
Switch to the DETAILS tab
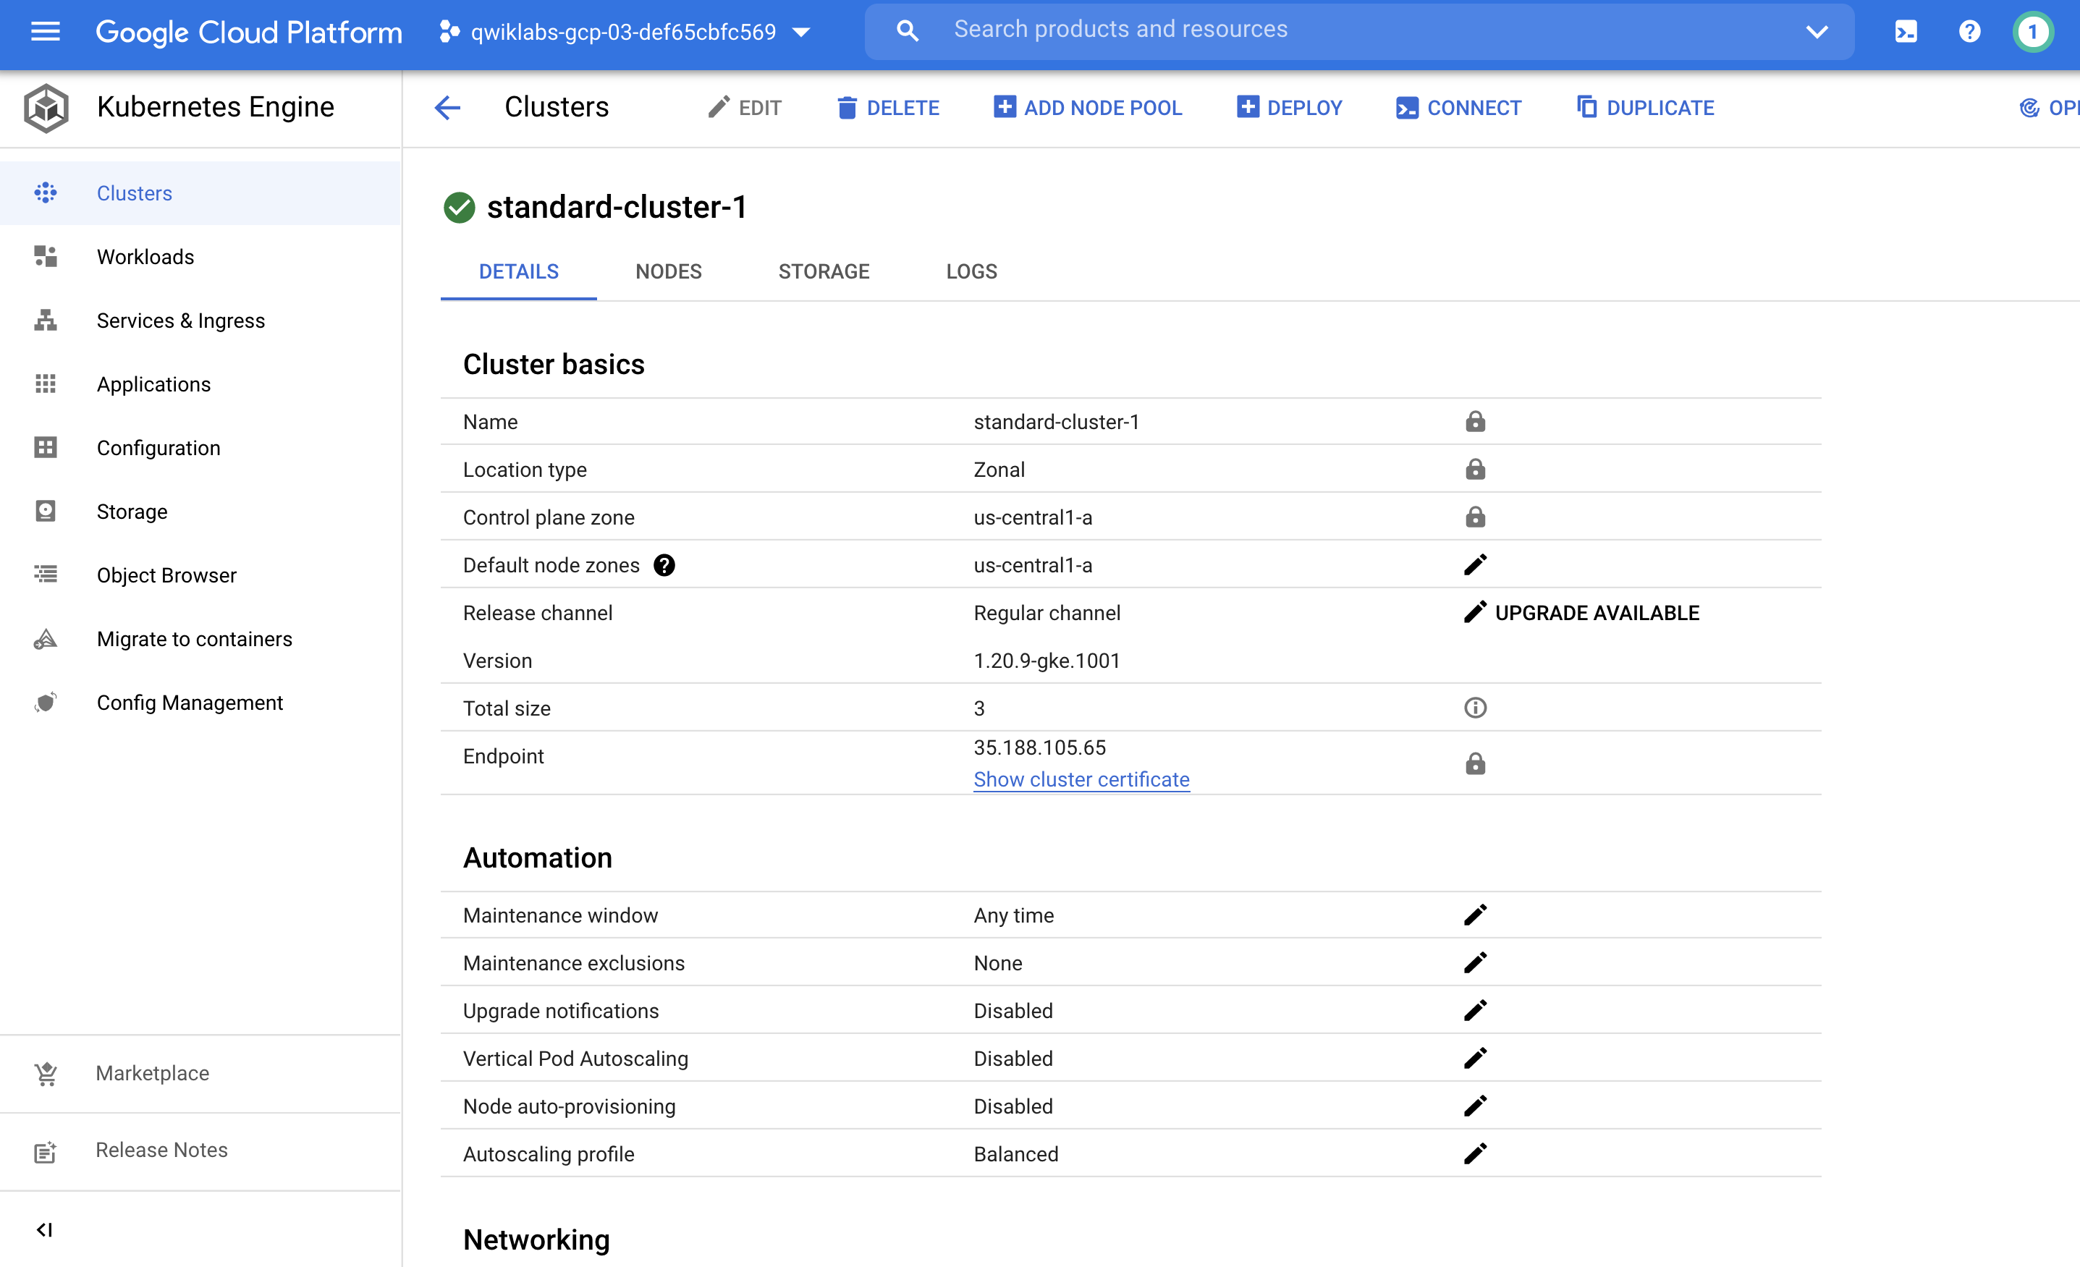coord(518,272)
